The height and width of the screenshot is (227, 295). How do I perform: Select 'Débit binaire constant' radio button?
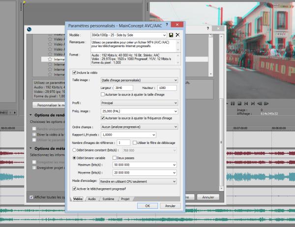[75, 149]
